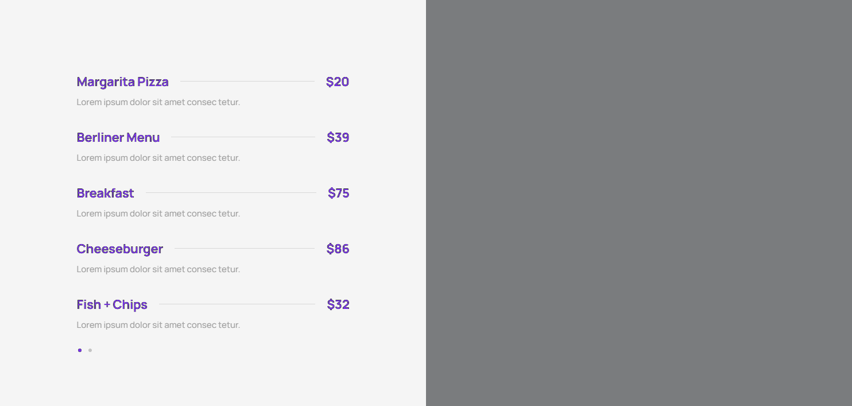Image resolution: width=852 pixels, height=406 pixels.
Task: Click the description beneath Cheeseburger
Action: tap(158, 269)
